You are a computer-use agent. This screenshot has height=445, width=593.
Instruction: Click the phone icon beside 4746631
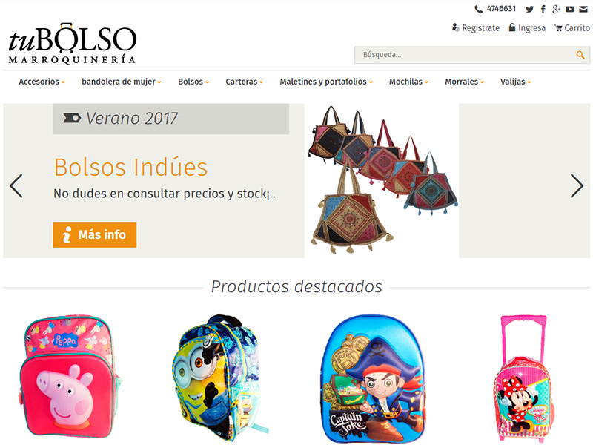479,10
